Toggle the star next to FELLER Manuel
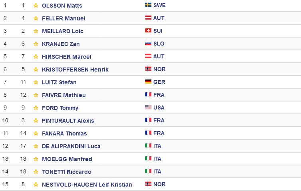The width and height of the screenshot is (301, 191). click(36, 18)
